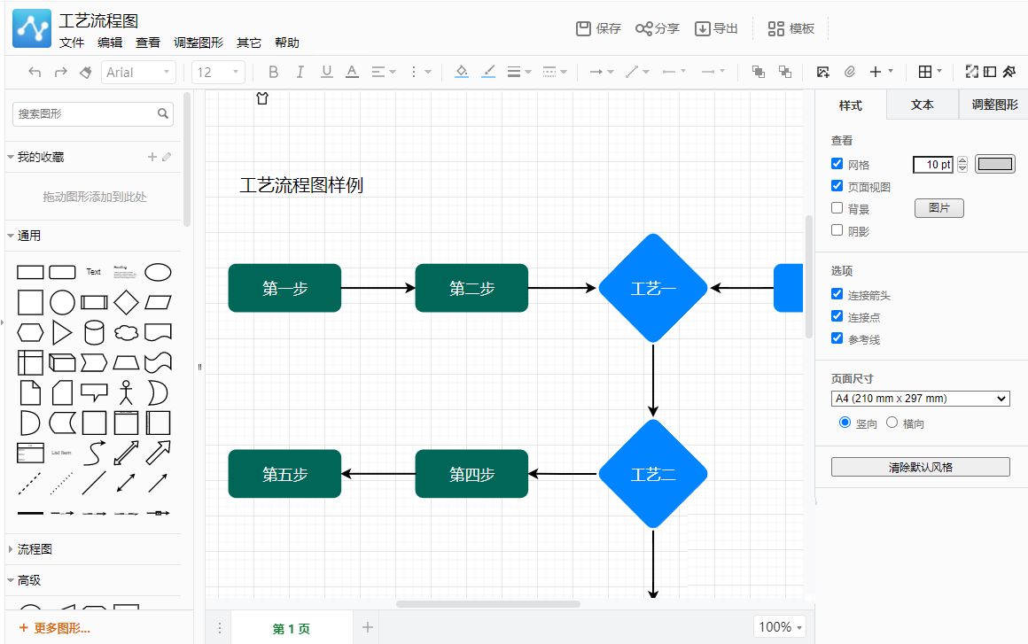Screen dimensions: 1028x644
Task: Open the text alignment dropdown
Action: point(385,72)
